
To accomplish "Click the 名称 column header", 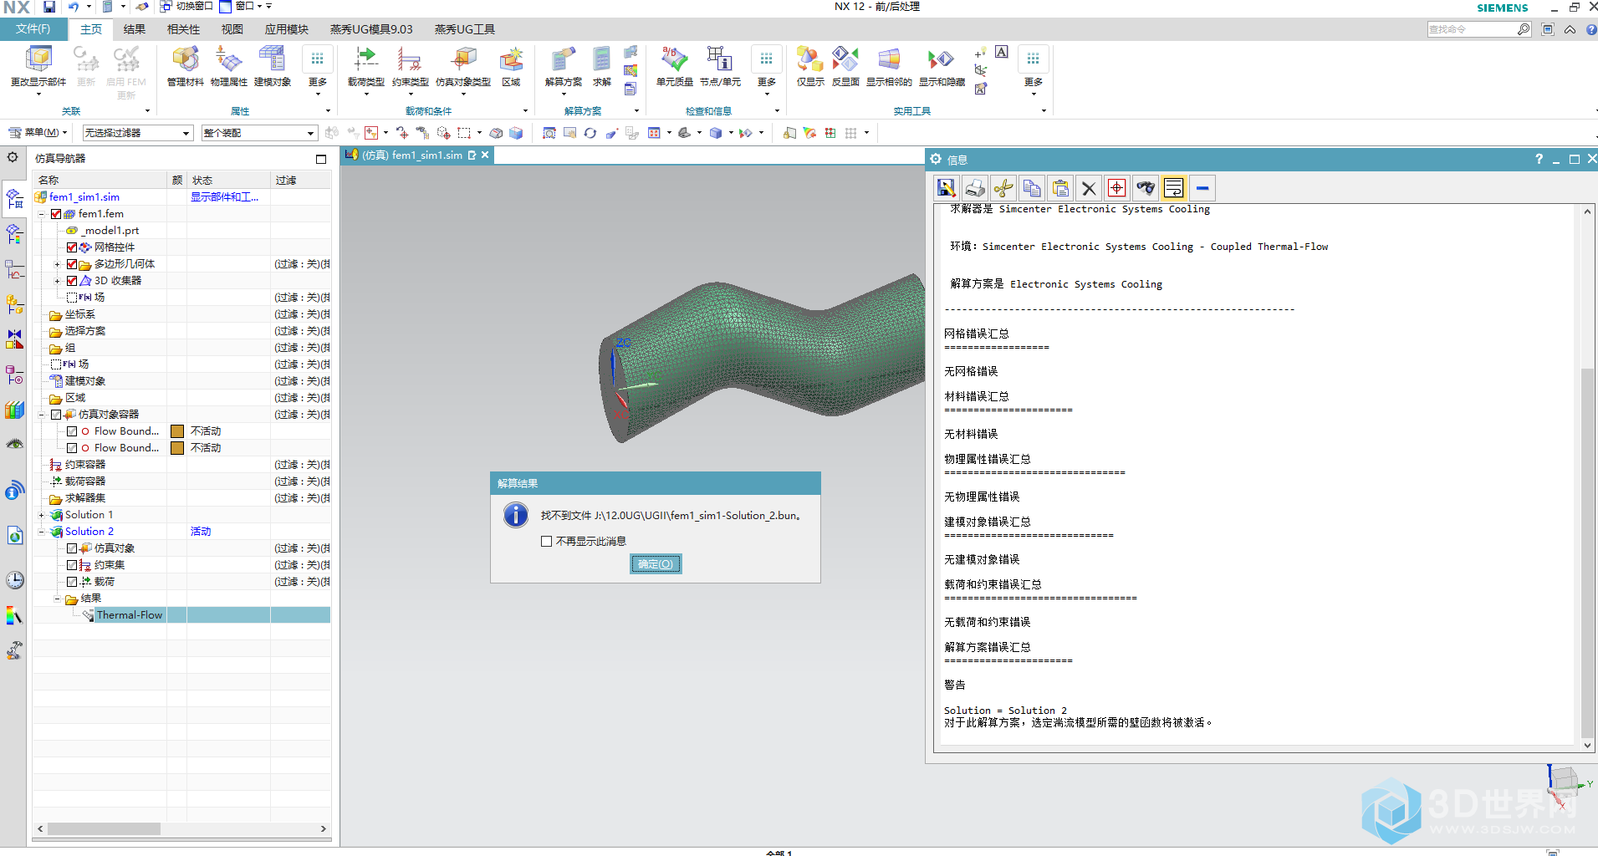I will [100, 180].
